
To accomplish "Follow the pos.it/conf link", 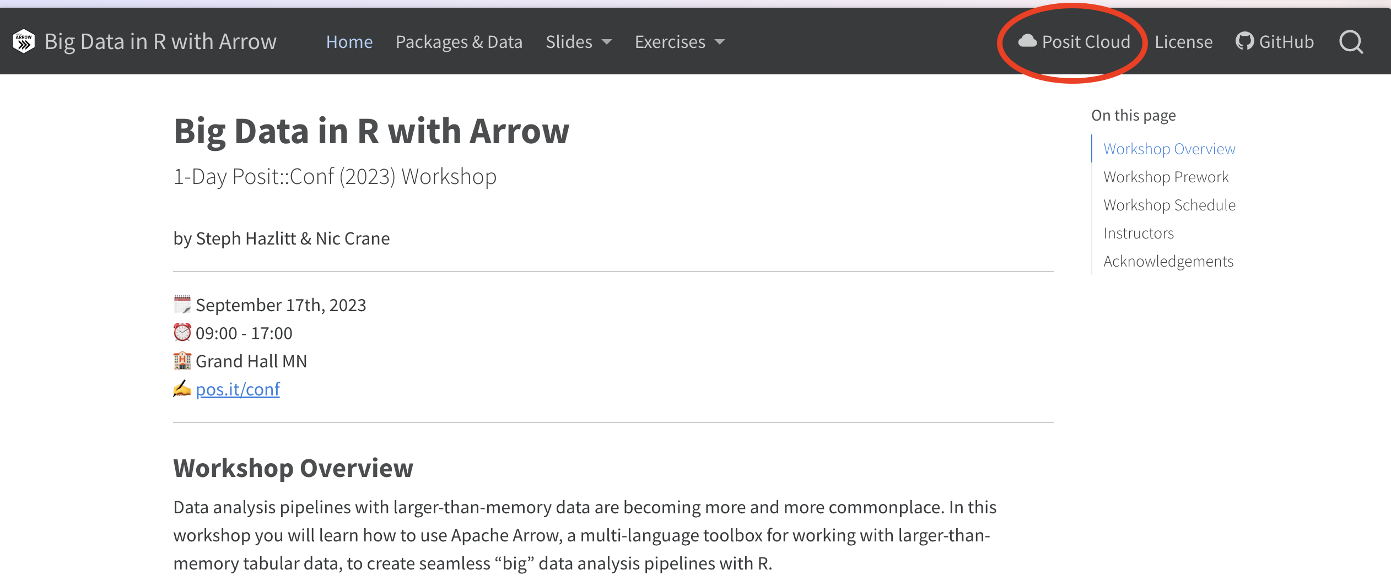I will coord(238,389).
